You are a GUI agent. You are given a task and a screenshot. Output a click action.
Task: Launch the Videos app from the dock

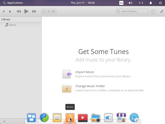(x=83, y=118)
